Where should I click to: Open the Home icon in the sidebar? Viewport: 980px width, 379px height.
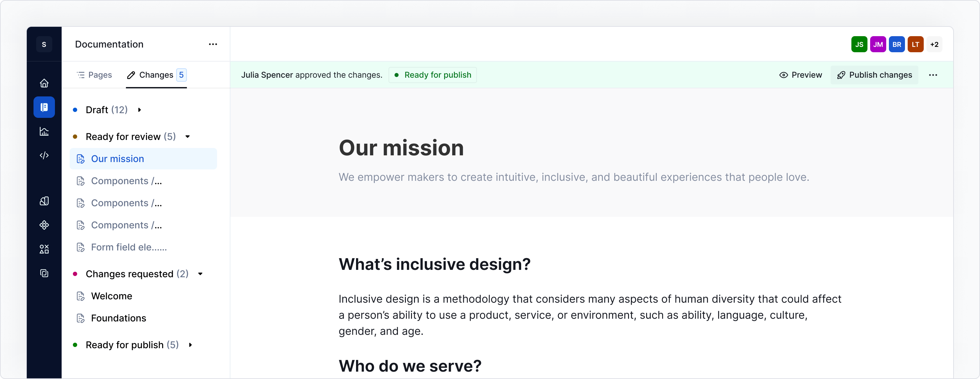pos(44,83)
